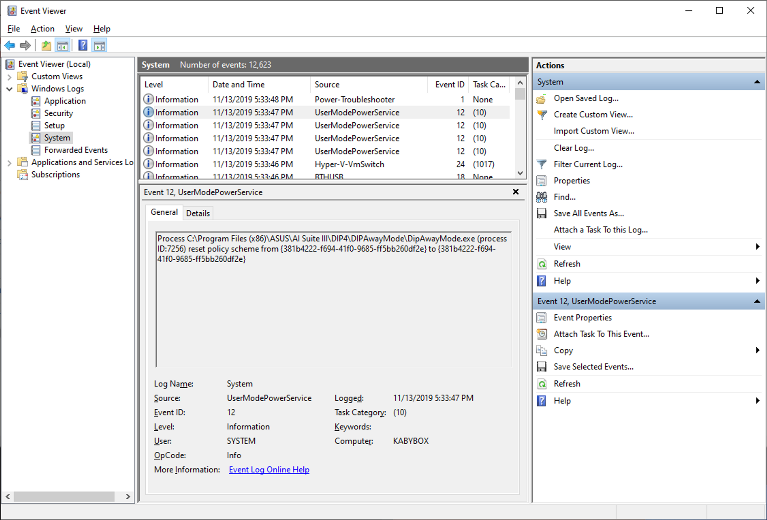Viewport: 767px width, 520px height.
Task: Click tree pane horizontal scroll left arrow
Action: (8, 497)
